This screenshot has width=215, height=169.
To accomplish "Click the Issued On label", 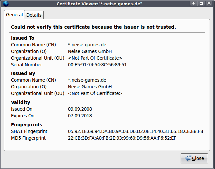I will pos(22,109).
